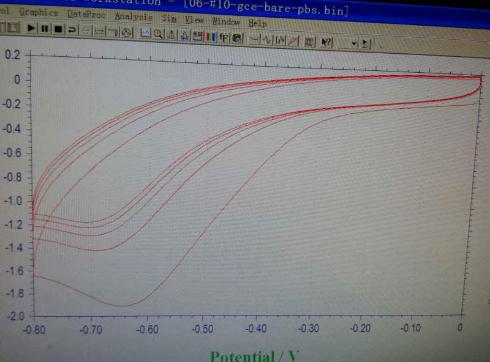
Task: Click the 0.2 y-axis label
Action: (x=12, y=55)
